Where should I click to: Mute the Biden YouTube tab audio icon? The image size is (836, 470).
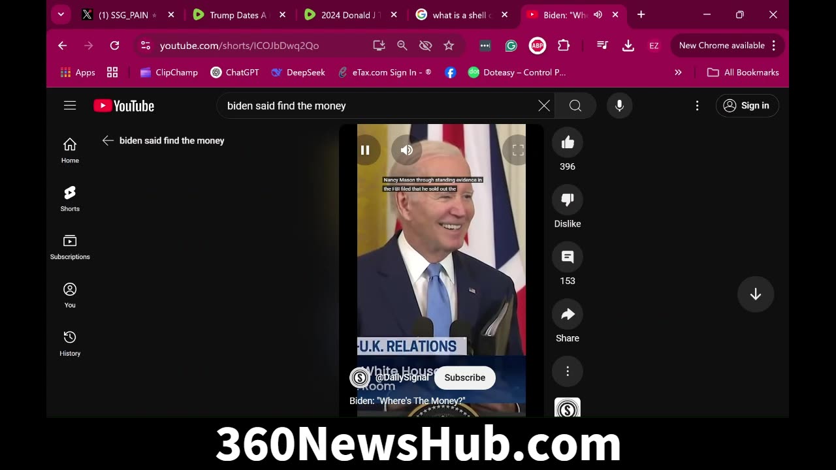point(598,15)
